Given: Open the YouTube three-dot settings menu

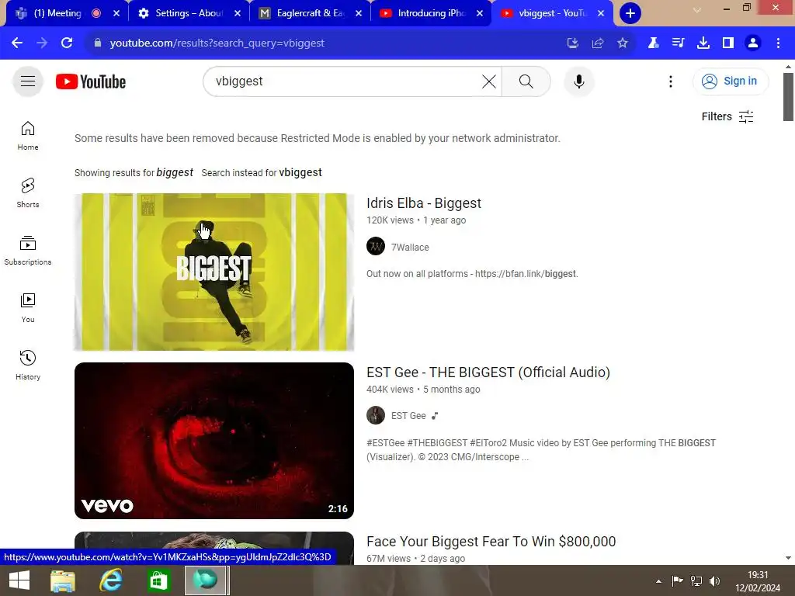Looking at the screenshot, I should tap(670, 81).
